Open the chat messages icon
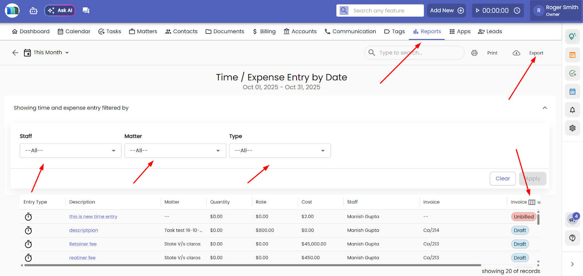This screenshot has width=583, height=276. [x=86, y=11]
